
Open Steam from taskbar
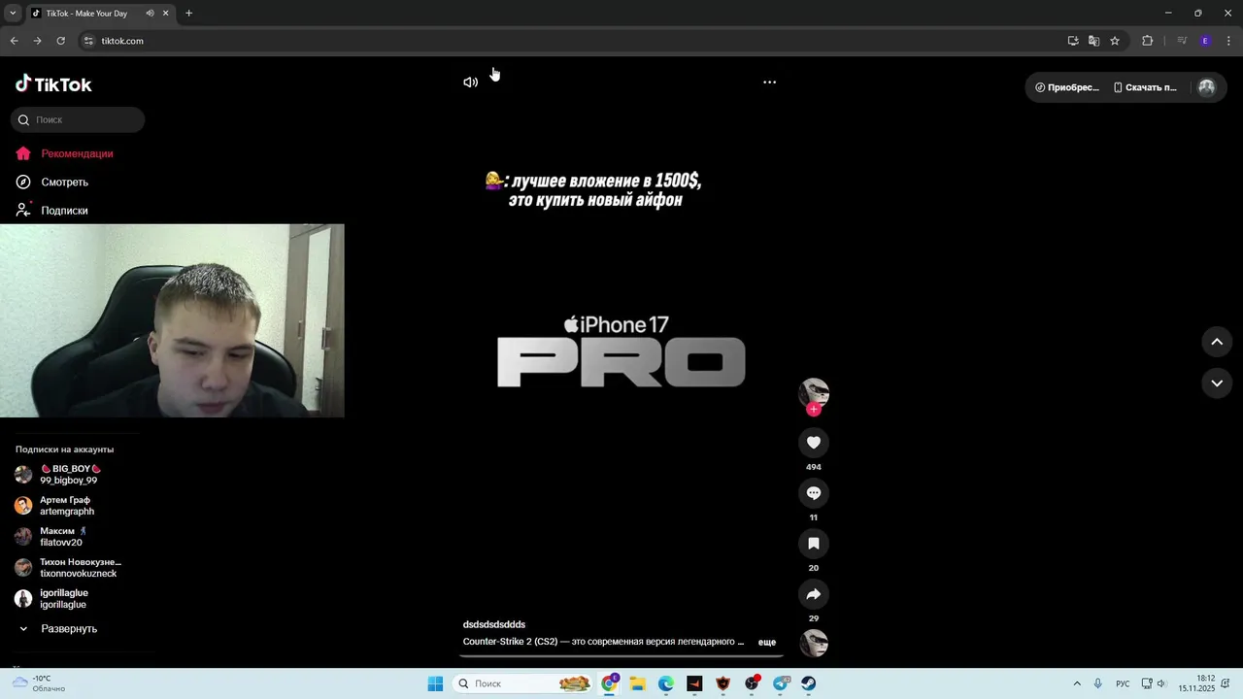point(808,683)
